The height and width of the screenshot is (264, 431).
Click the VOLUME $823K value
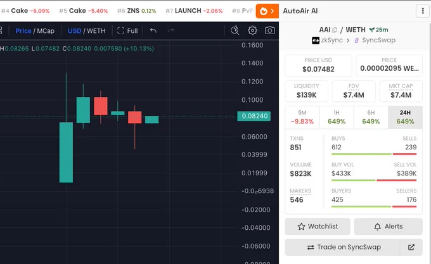(x=300, y=173)
